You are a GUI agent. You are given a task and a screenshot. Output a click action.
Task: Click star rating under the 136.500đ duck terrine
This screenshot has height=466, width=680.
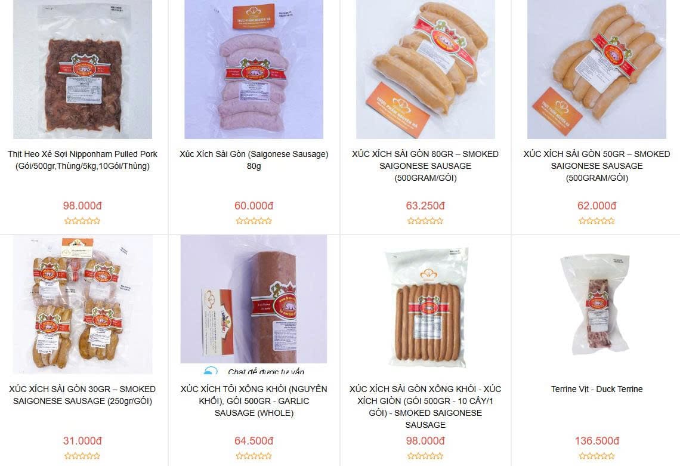click(x=596, y=456)
